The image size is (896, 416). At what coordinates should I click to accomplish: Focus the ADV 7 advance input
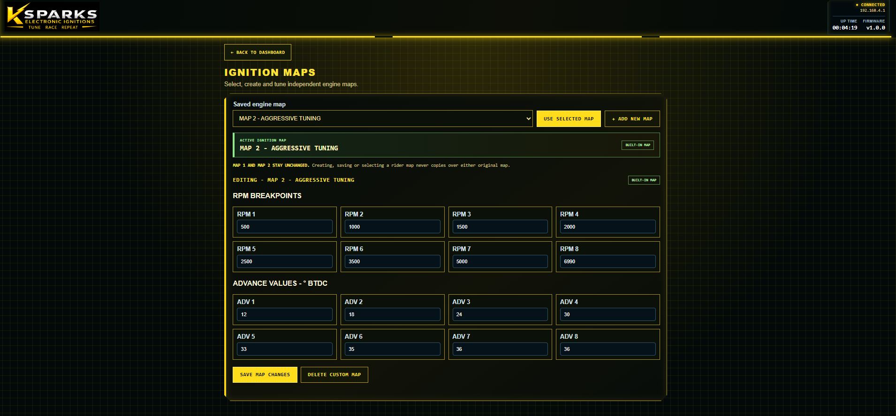pos(500,349)
